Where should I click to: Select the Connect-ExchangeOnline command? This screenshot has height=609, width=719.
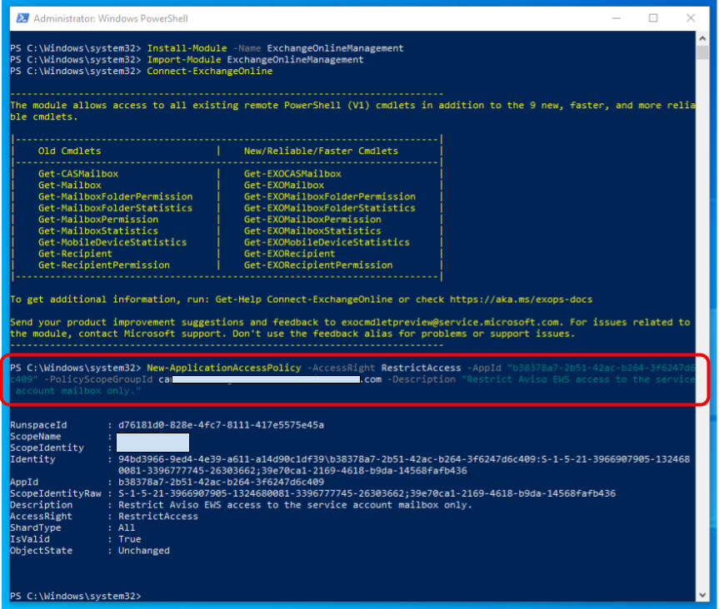coord(209,72)
